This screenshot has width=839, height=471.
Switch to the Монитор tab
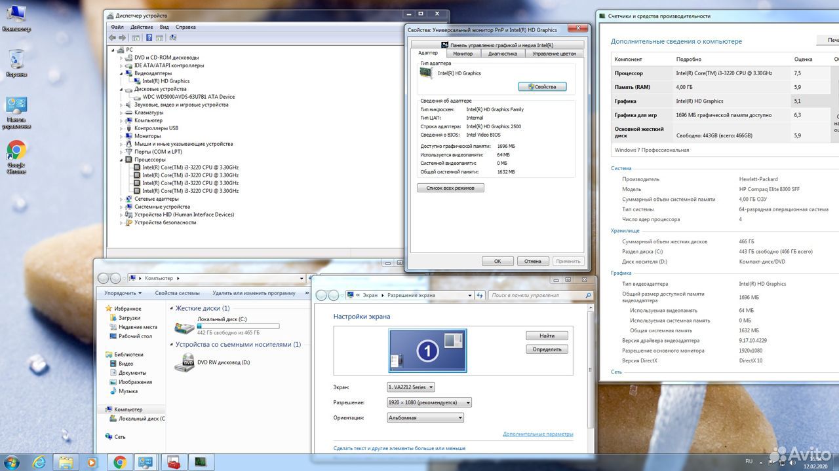(463, 54)
